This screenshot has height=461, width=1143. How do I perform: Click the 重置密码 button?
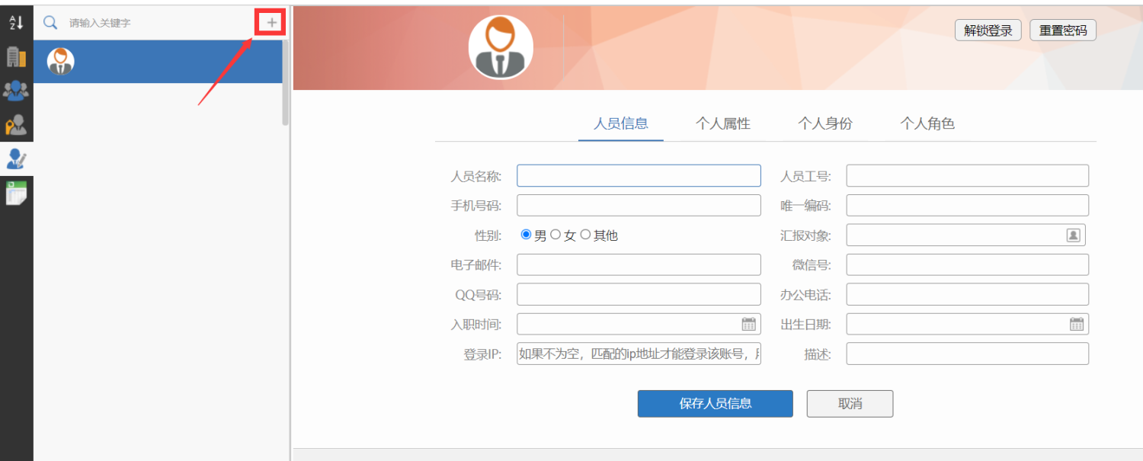coord(1063,30)
